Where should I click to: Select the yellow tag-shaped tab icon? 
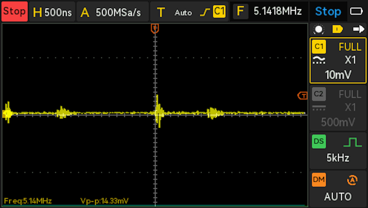pos(338,29)
